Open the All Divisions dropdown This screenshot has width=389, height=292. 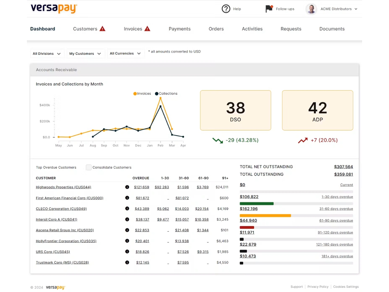point(47,54)
